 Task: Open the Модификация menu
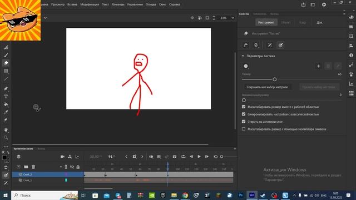coord(90,4)
